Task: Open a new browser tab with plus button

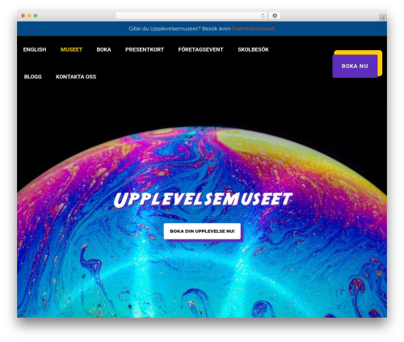Action: (x=383, y=18)
